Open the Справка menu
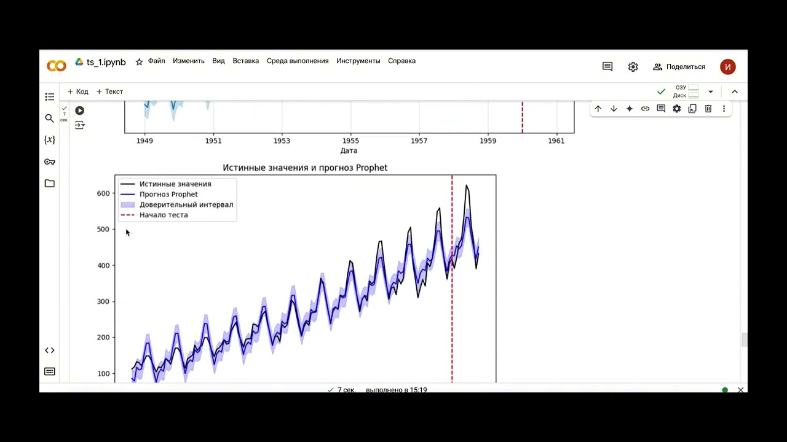The width and height of the screenshot is (787, 442). [x=402, y=61]
